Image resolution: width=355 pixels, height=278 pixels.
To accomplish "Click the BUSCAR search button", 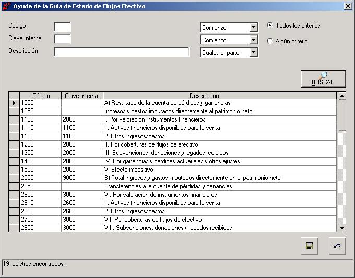I will pyautogui.click(x=323, y=79).
